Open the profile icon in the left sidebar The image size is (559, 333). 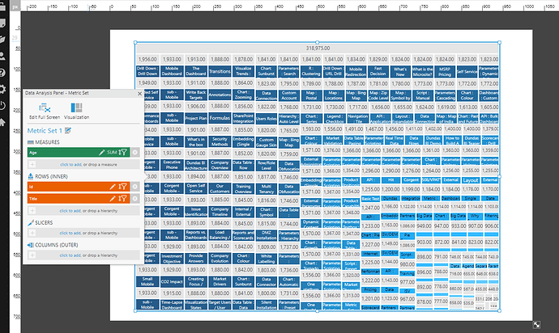[2, 56]
